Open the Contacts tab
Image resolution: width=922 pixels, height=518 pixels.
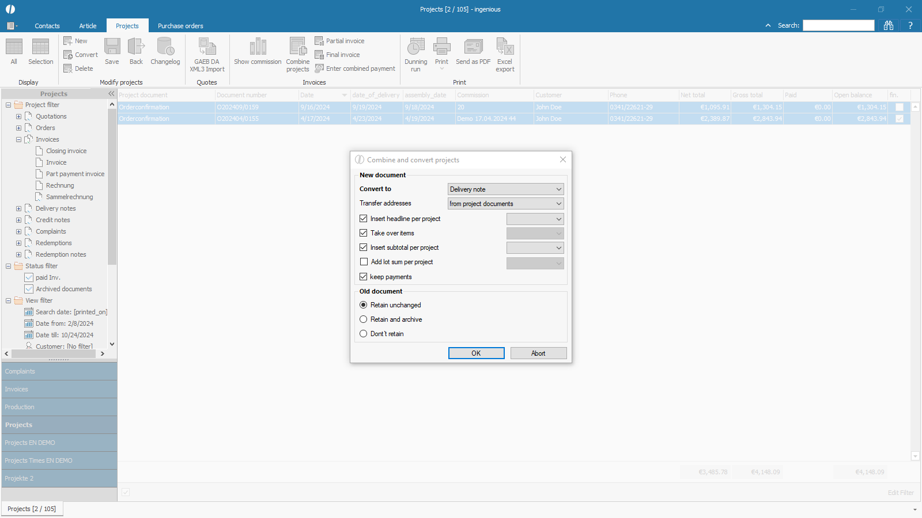coord(47,26)
